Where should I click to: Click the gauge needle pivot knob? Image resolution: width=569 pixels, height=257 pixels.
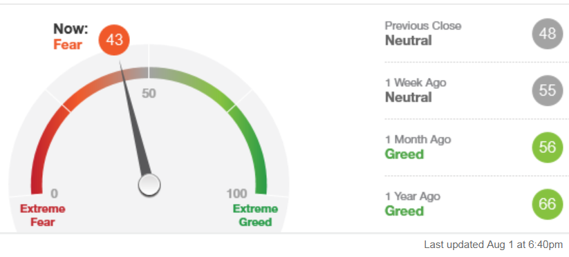(x=149, y=185)
